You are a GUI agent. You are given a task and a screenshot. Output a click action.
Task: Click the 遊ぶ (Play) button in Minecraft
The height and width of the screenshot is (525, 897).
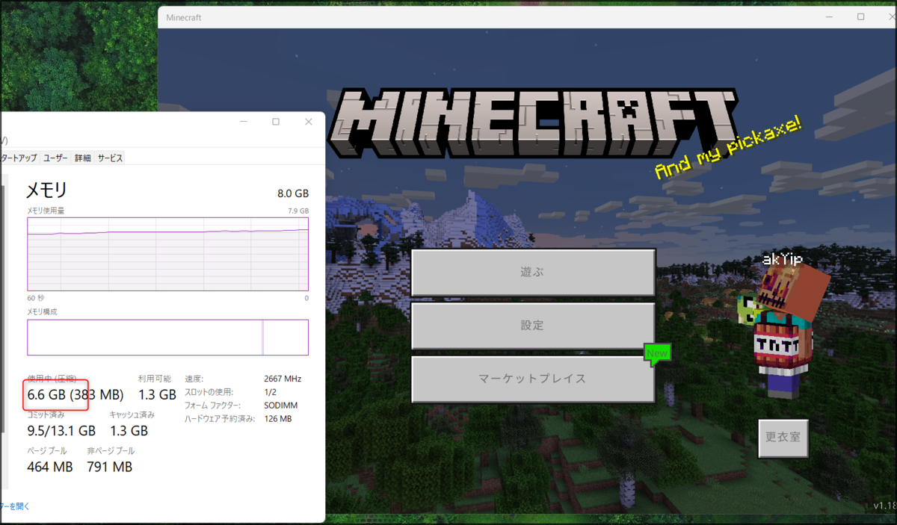point(533,273)
